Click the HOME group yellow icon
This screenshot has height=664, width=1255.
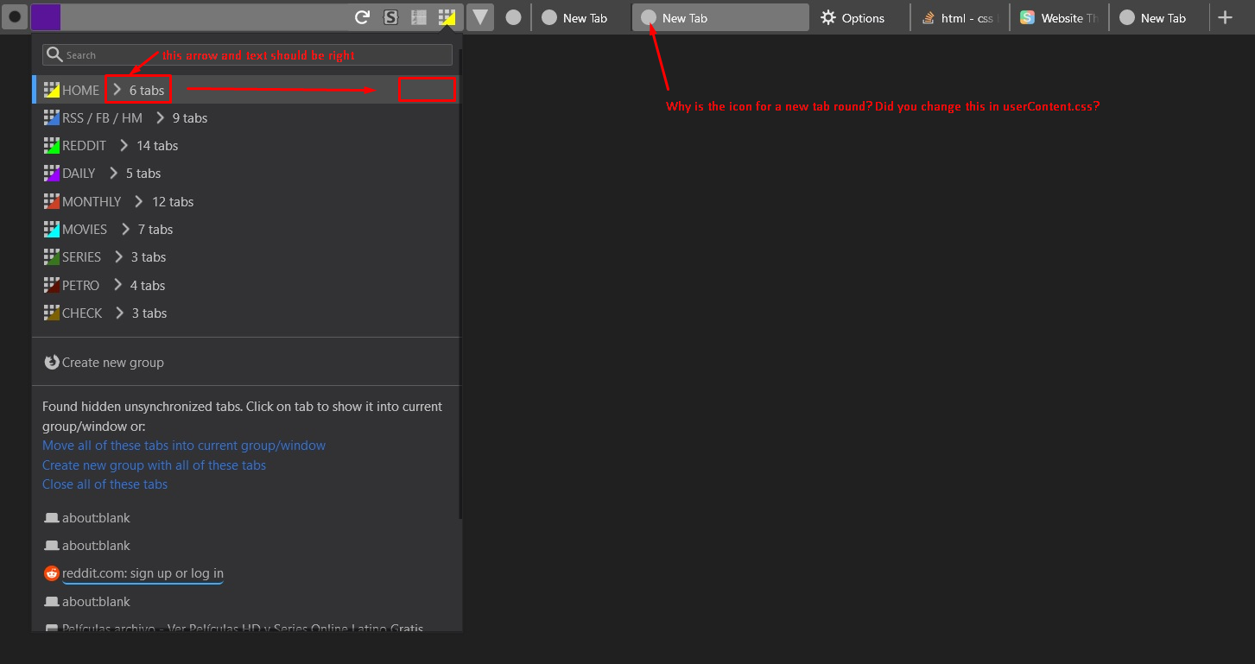tap(52, 90)
